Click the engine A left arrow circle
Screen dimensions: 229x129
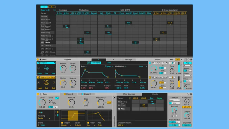(x=39, y=68)
